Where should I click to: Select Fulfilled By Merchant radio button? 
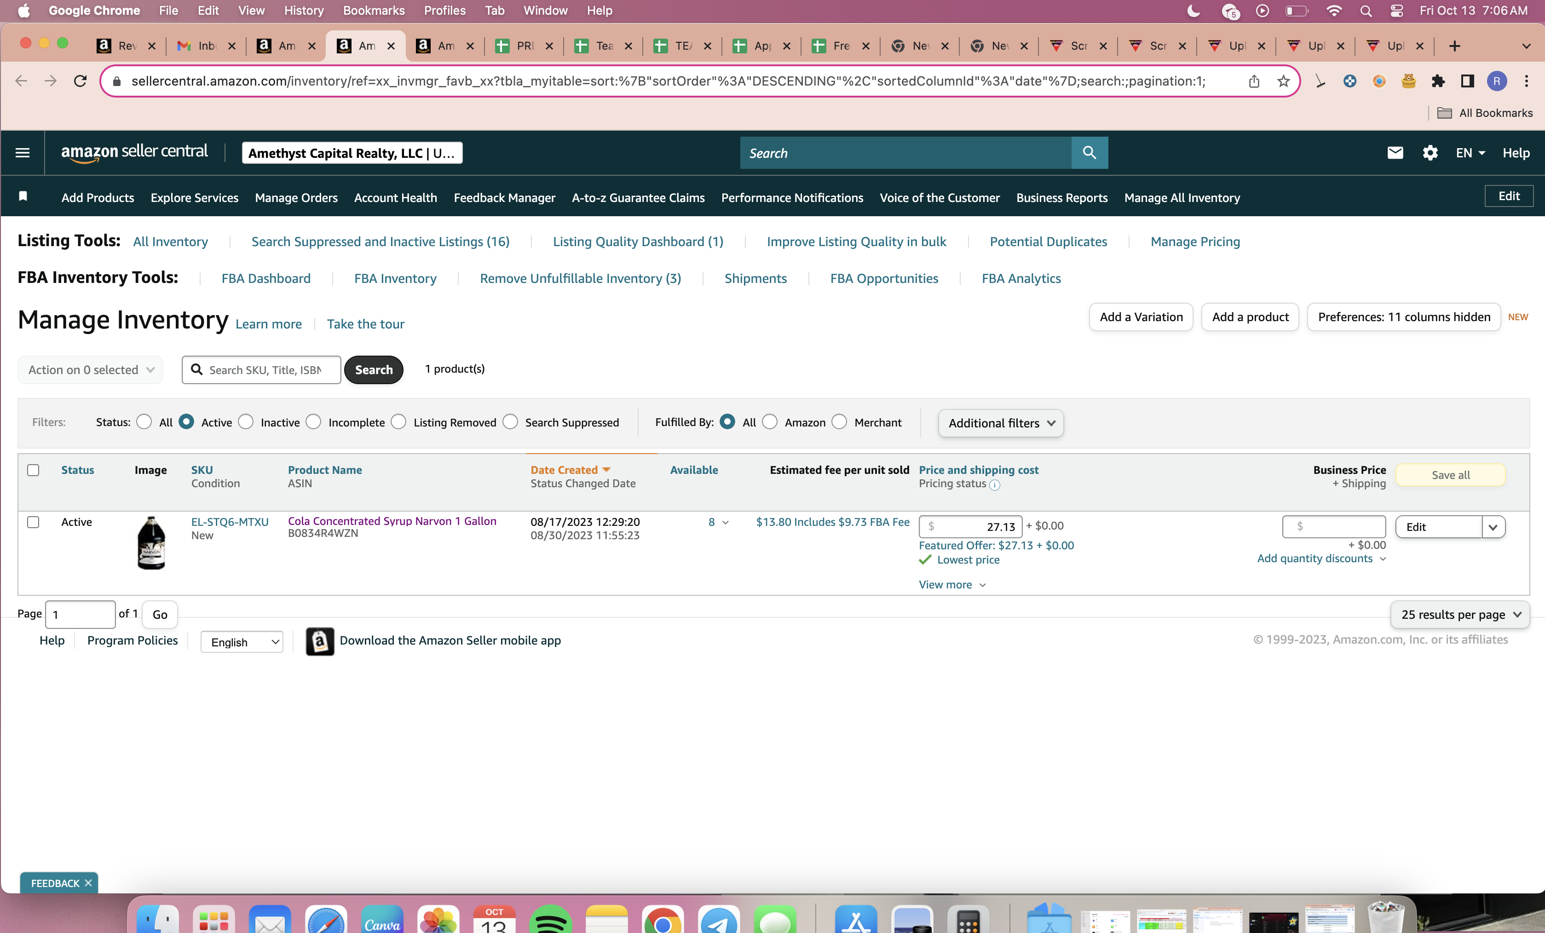840,422
